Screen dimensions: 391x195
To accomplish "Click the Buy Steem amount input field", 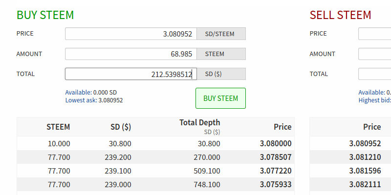I will click(x=131, y=54).
